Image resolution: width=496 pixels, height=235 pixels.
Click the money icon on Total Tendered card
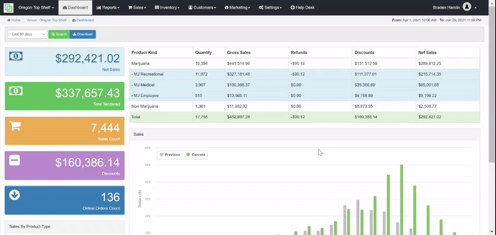(15, 91)
